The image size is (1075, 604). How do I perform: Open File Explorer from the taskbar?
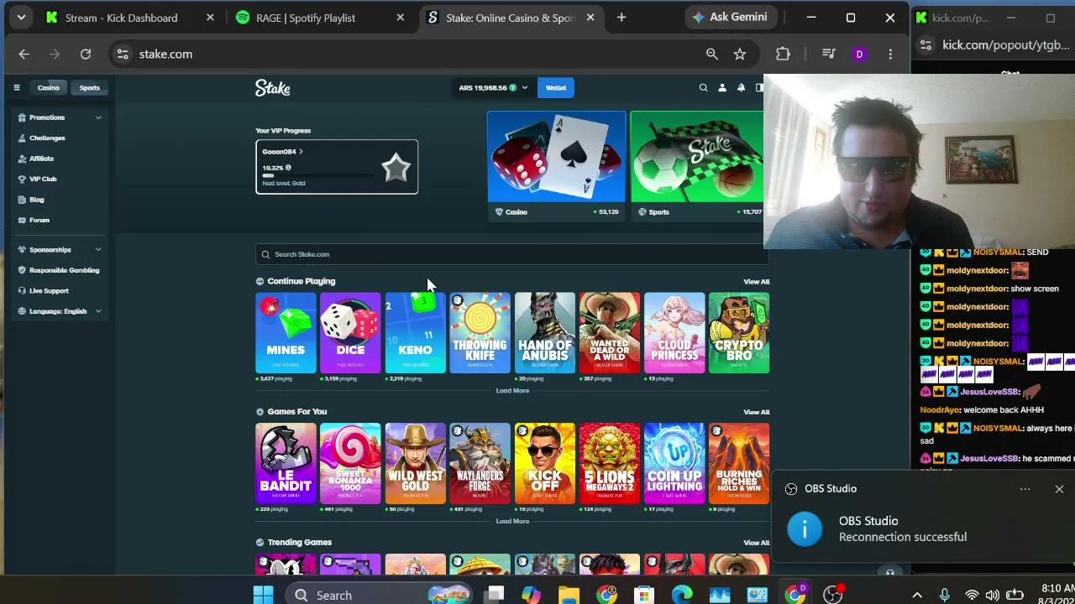pos(569,595)
